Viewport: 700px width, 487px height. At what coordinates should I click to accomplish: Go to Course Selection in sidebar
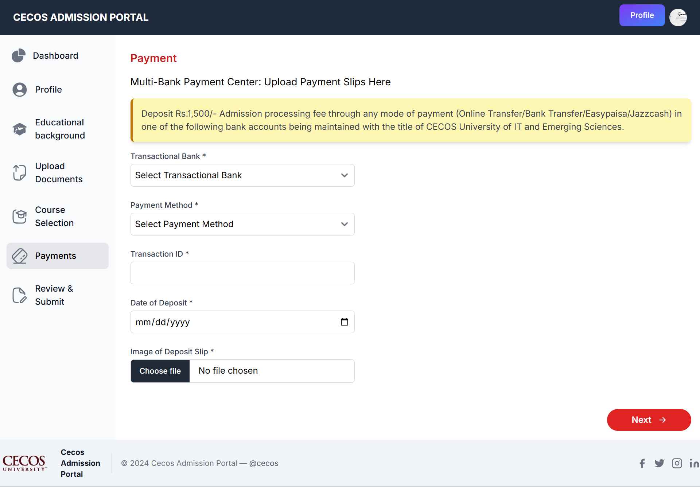58,217
